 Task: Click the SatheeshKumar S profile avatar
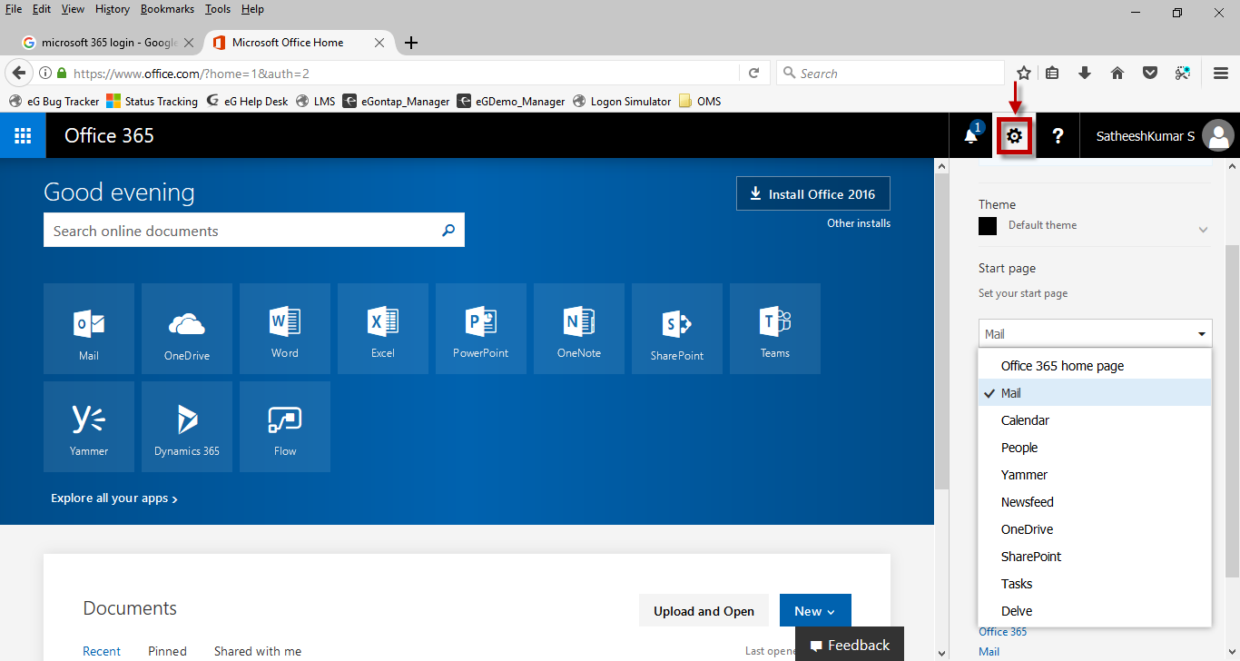pos(1217,136)
